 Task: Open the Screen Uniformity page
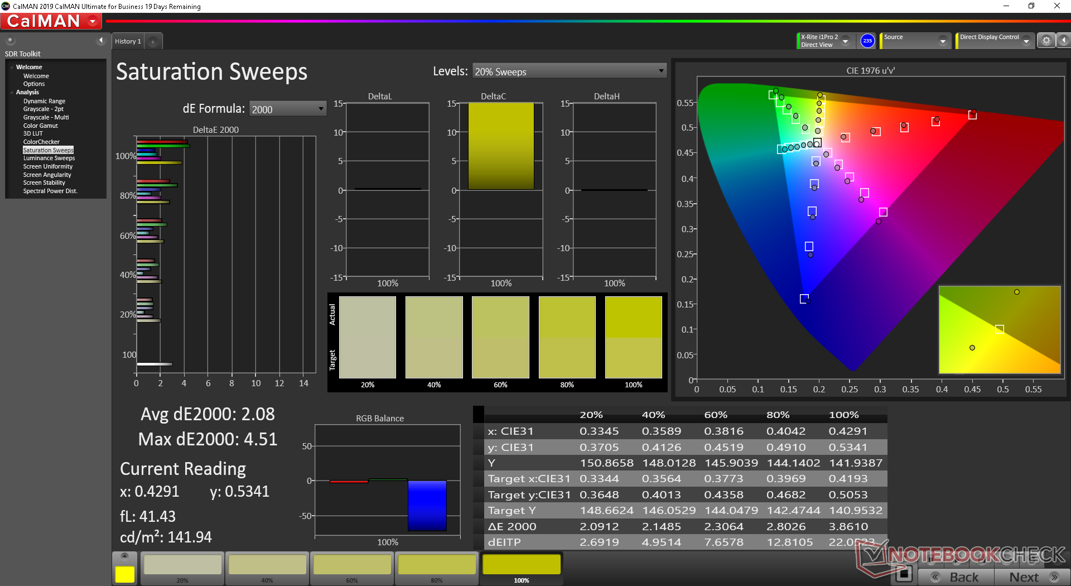[x=47, y=166]
